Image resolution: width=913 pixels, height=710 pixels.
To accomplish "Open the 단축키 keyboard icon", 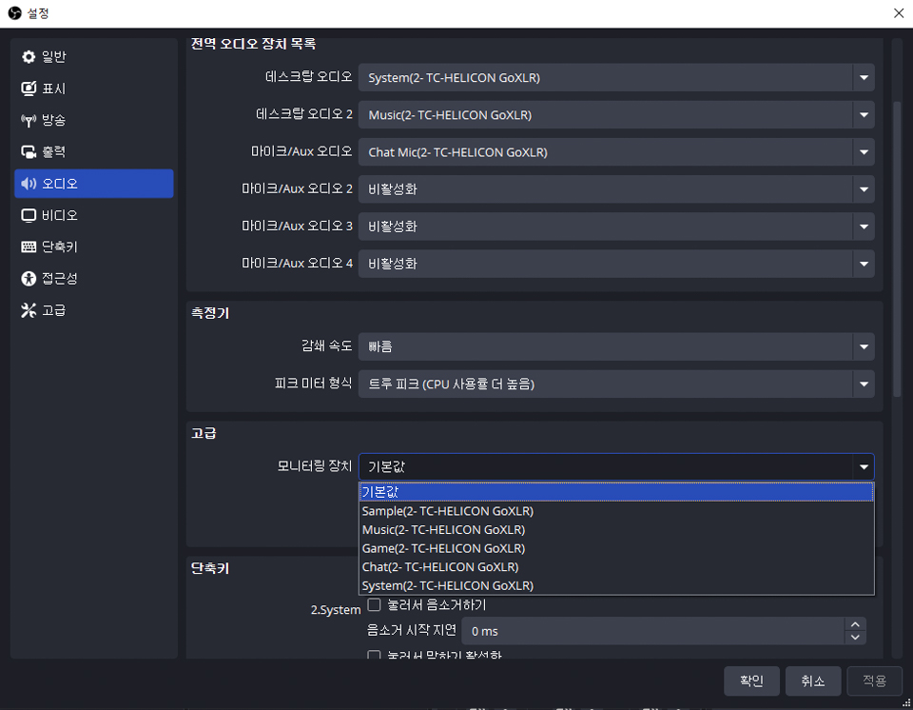I will (29, 247).
